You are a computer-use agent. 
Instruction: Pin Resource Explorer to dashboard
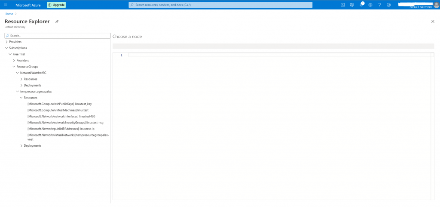point(57,22)
